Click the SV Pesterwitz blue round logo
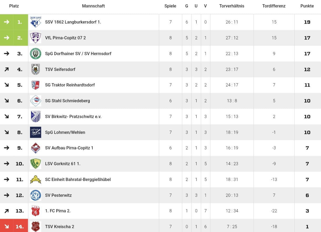321x232 pixels. 36,195
